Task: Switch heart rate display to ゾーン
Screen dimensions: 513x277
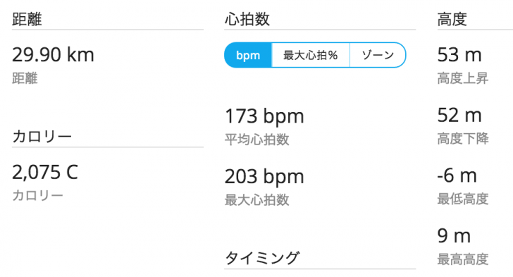Action: click(378, 55)
